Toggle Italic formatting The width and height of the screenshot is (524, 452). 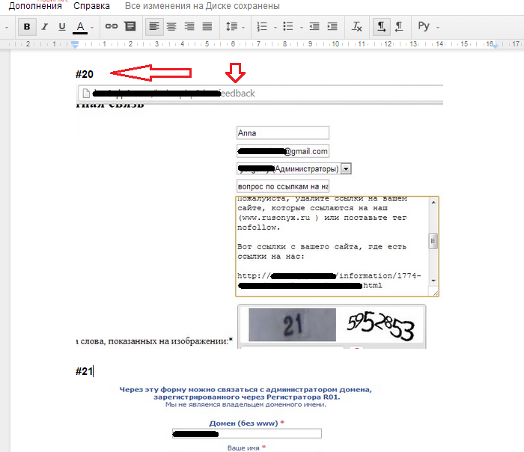click(44, 26)
